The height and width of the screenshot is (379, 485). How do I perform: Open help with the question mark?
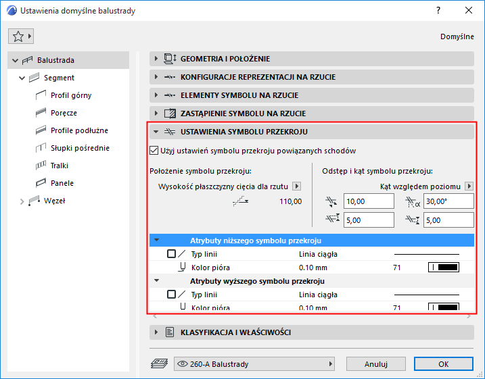coord(438,11)
